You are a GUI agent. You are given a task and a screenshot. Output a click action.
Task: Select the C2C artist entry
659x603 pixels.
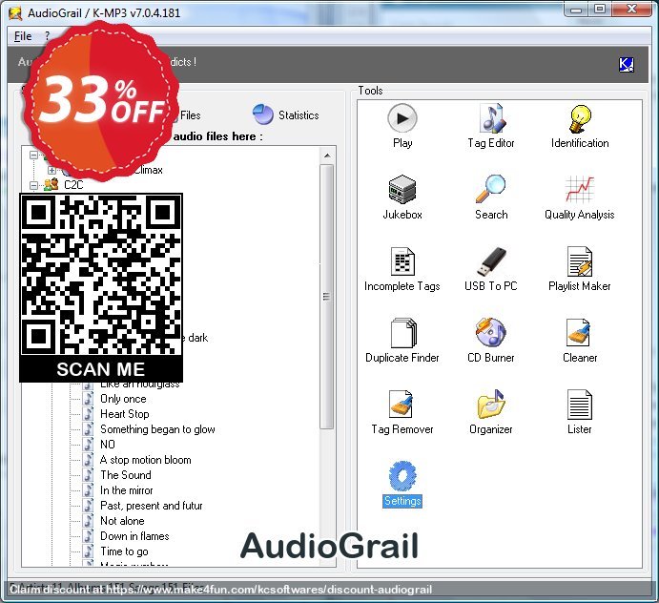(73, 185)
